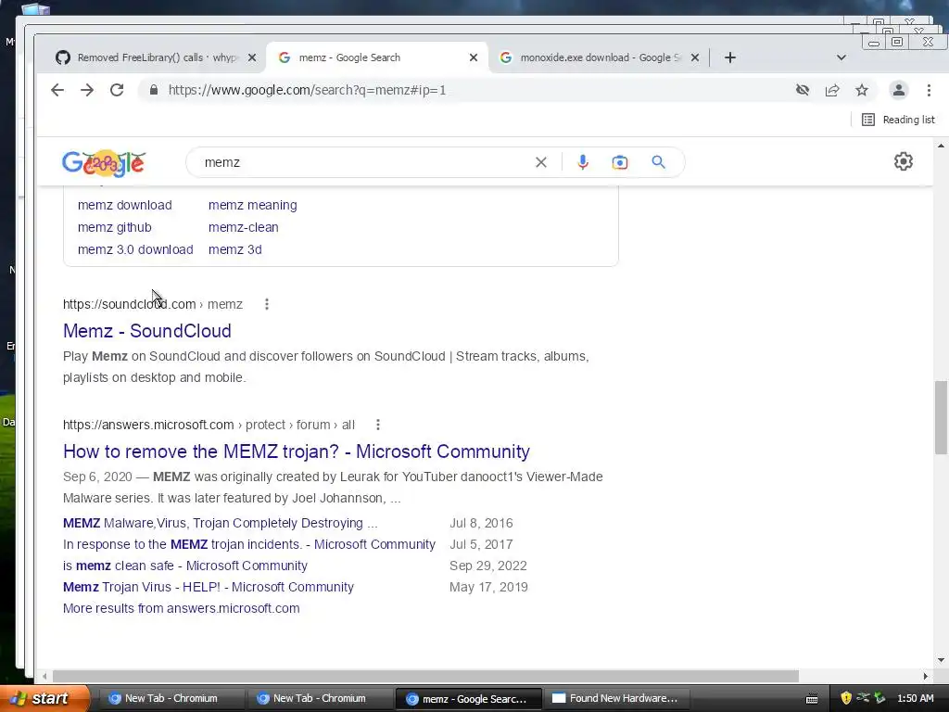Expand the tab search dropdown arrow
The height and width of the screenshot is (712, 949).
(841, 57)
